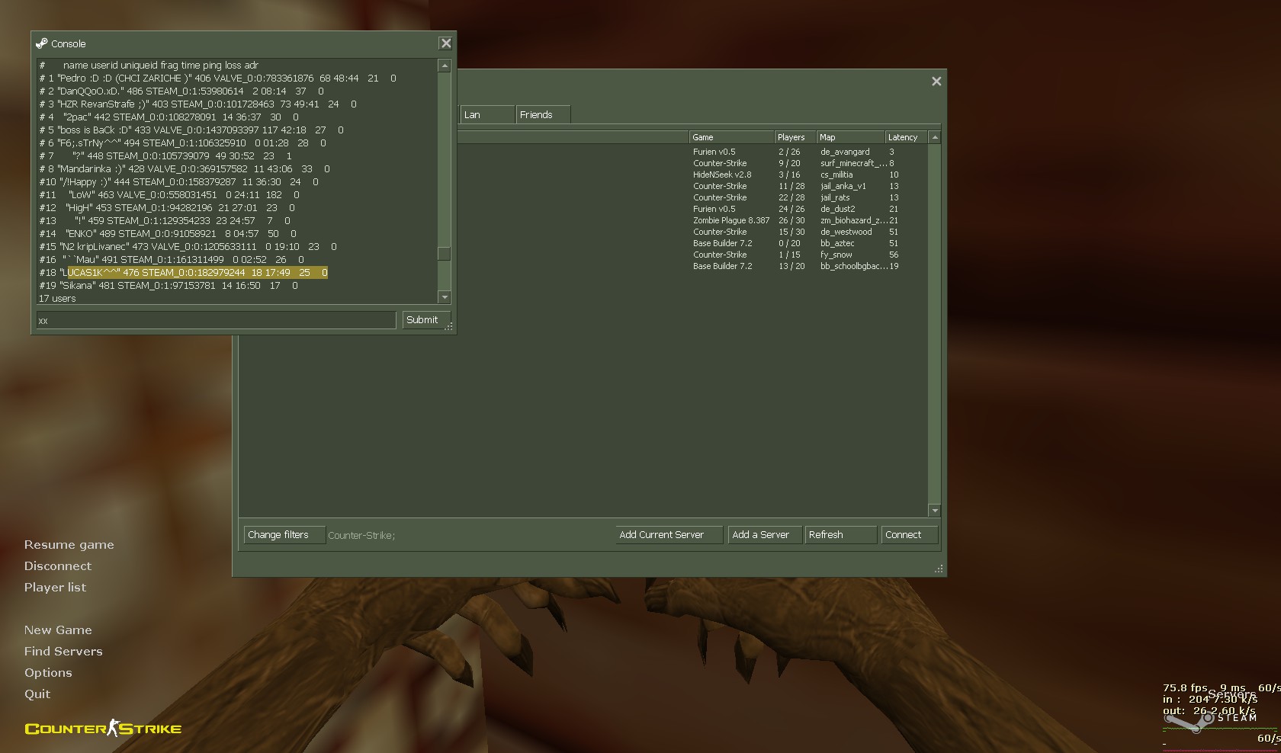1281x753 pixels.
Task: Open the Friends tab
Action: coord(543,114)
